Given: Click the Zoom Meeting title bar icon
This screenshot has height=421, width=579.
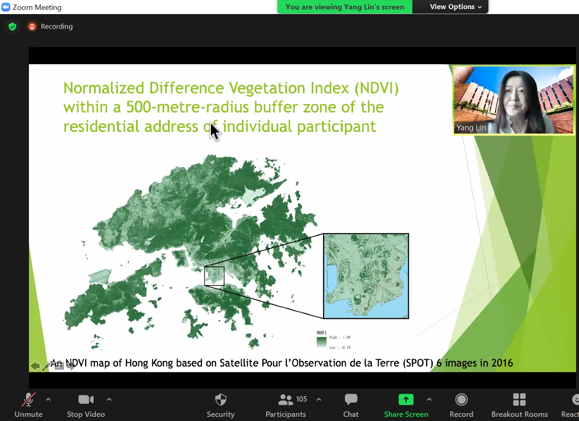Looking at the screenshot, I should (6, 7).
